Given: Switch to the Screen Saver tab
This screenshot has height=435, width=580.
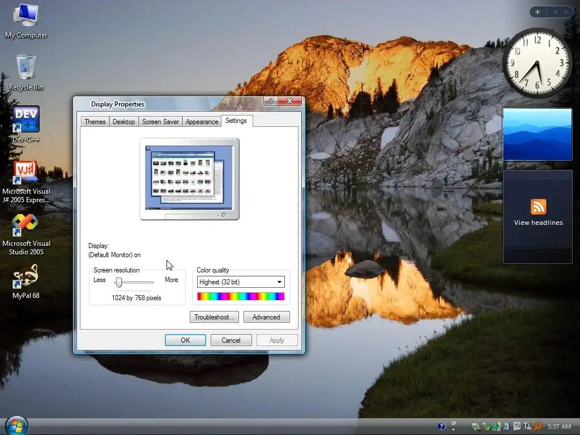Looking at the screenshot, I should 160,122.
